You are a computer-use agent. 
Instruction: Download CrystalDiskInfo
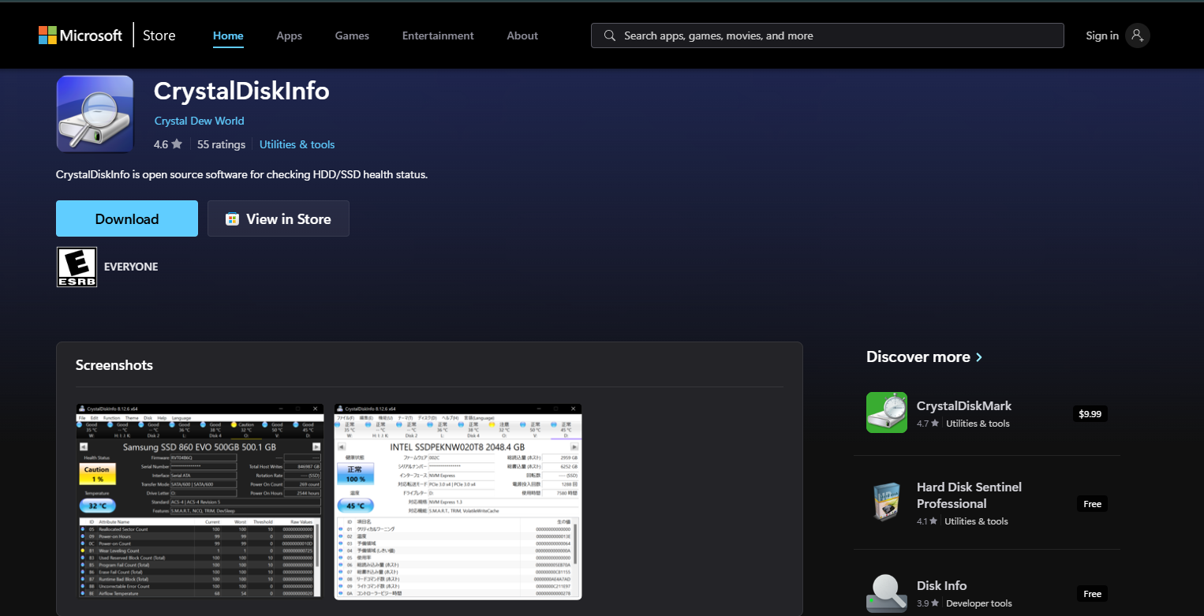[127, 218]
